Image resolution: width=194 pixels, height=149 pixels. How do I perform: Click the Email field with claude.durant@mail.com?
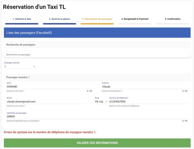click(45, 101)
